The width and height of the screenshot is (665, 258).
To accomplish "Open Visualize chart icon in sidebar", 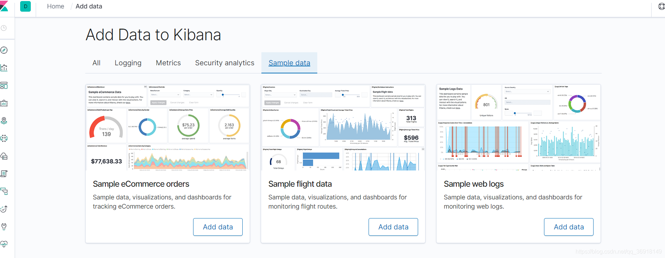I will [x=4, y=68].
